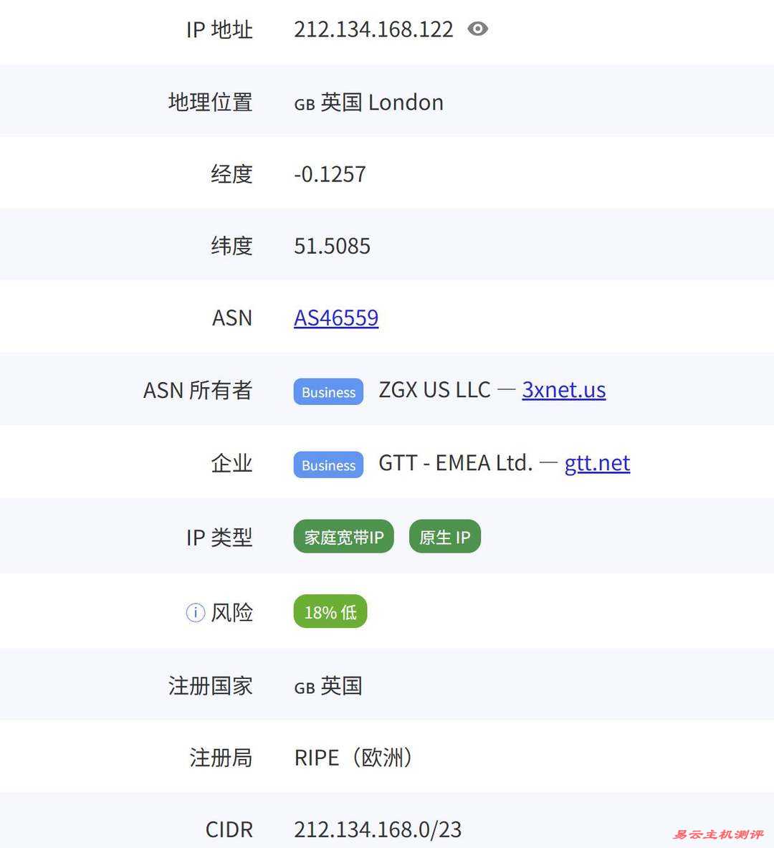Select IP address 212.134.168.122 text
The height and width of the screenshot is (848, 774).
[373, 29]
